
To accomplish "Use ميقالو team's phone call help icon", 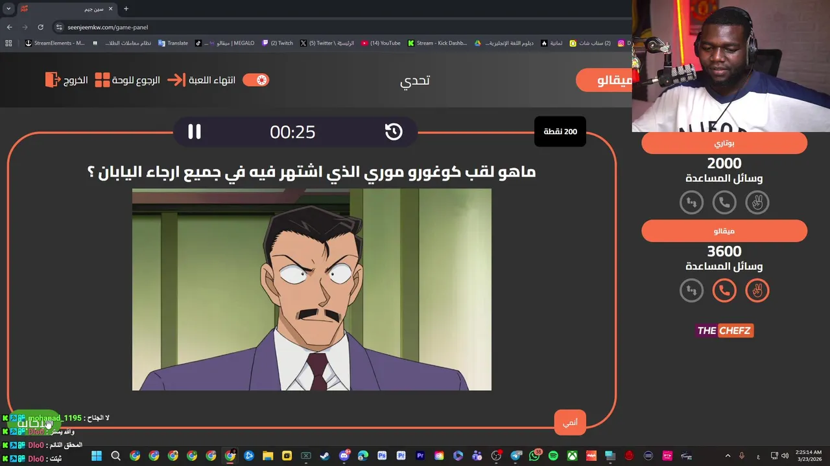I will (724, 291).
